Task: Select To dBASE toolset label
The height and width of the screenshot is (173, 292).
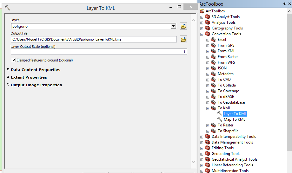Action: (x=226, y=97)
